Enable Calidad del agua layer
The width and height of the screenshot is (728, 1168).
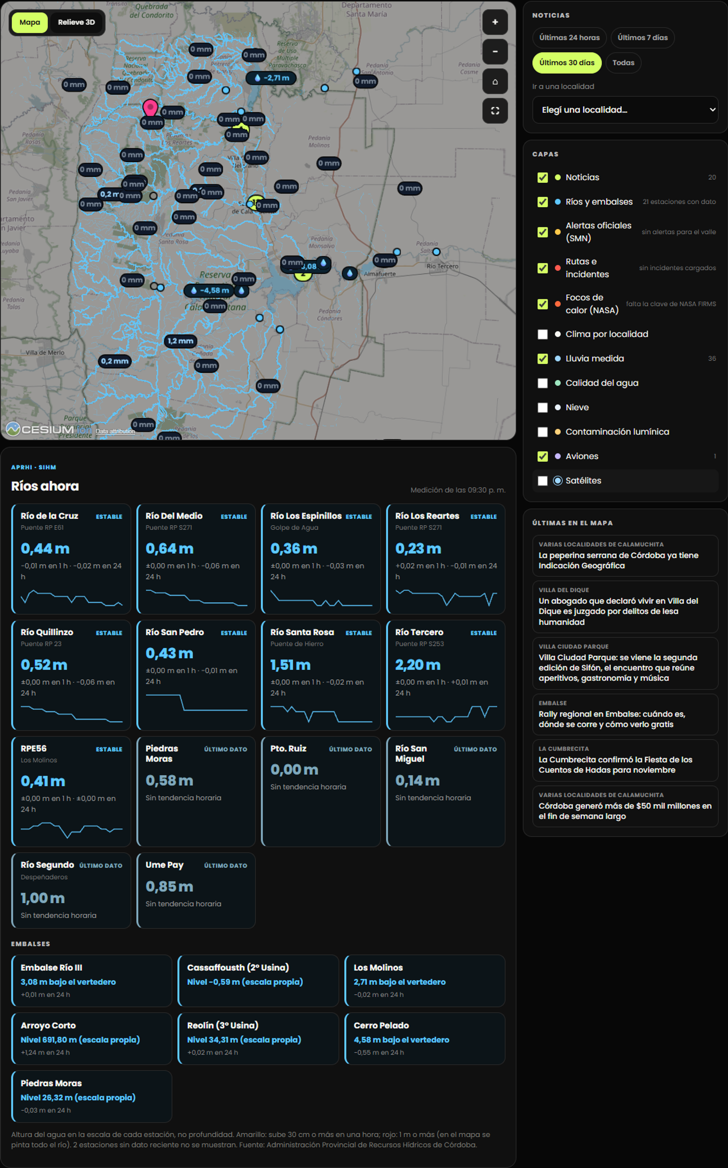[542, 383]
